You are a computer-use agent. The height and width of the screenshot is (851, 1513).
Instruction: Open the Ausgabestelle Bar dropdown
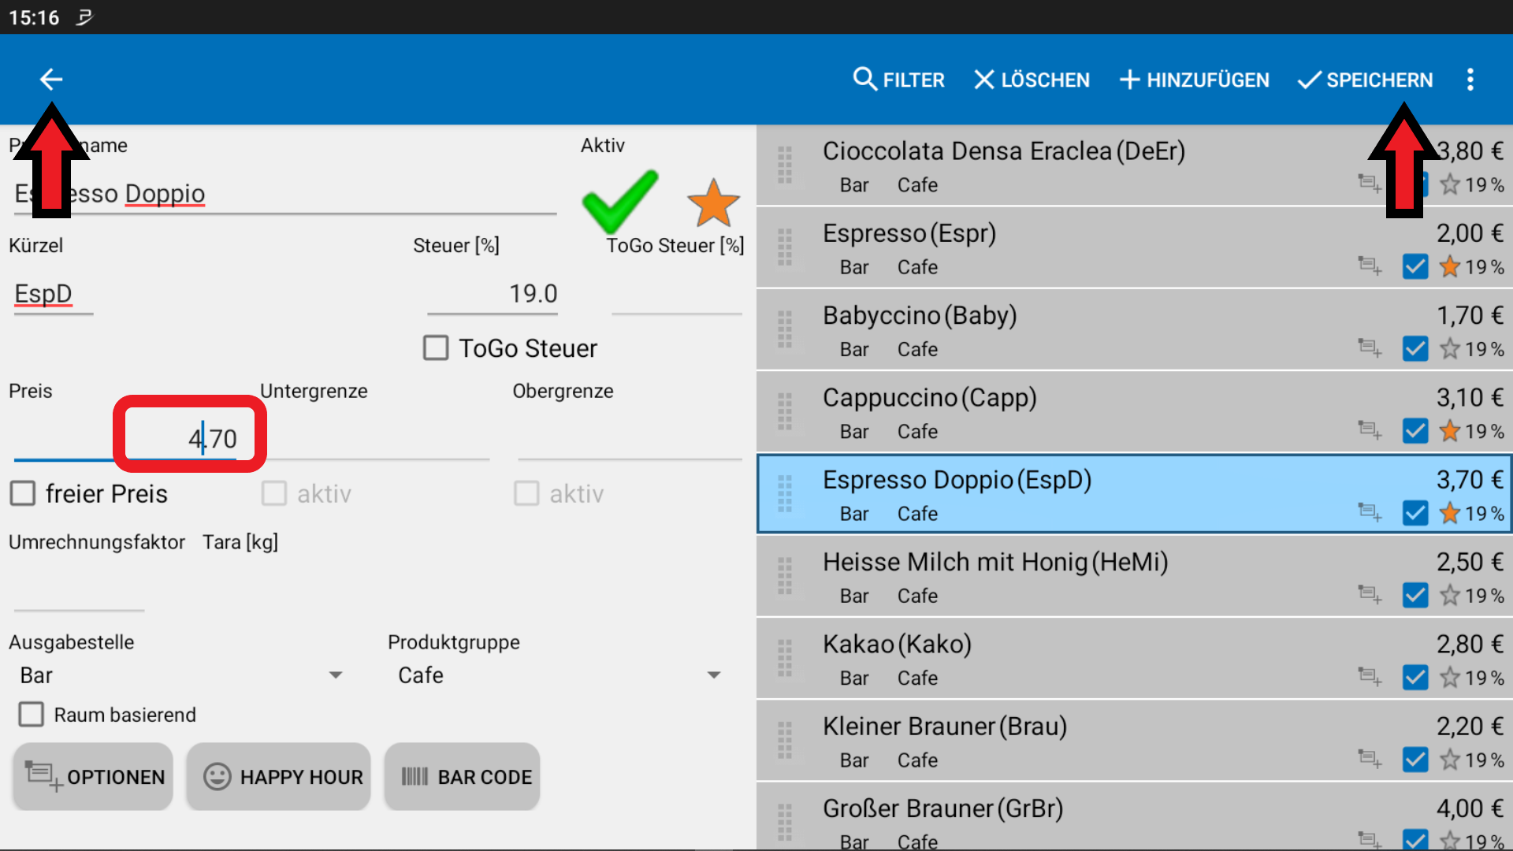[x=181, y=675]
